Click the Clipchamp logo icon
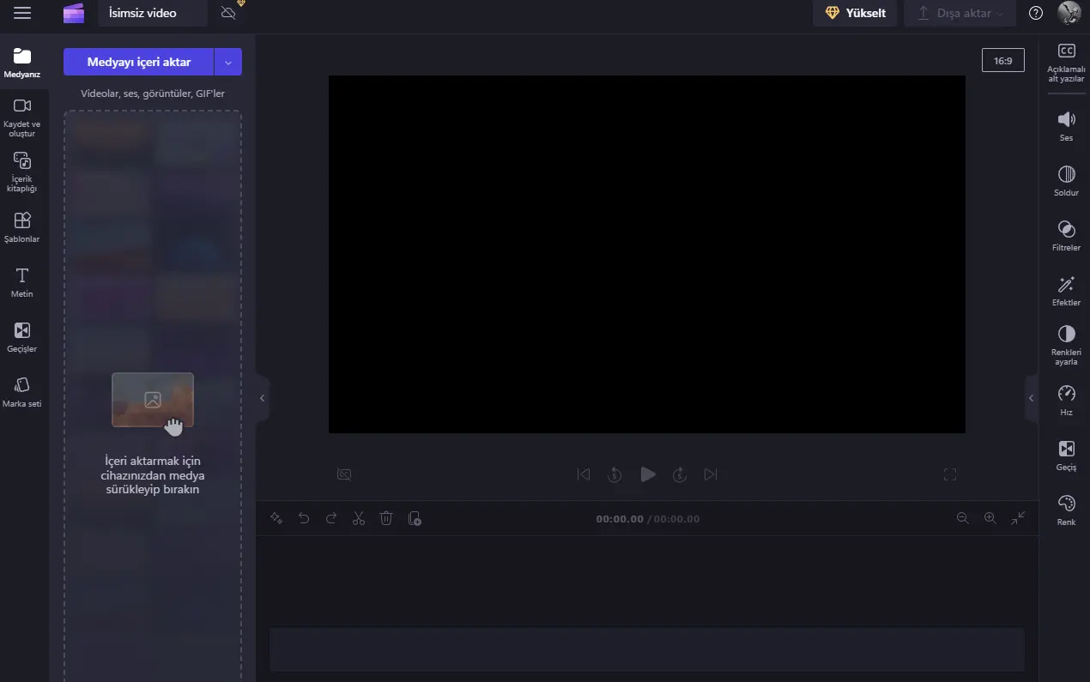Viewport: 1090px width, 682px height. point(74,13)
